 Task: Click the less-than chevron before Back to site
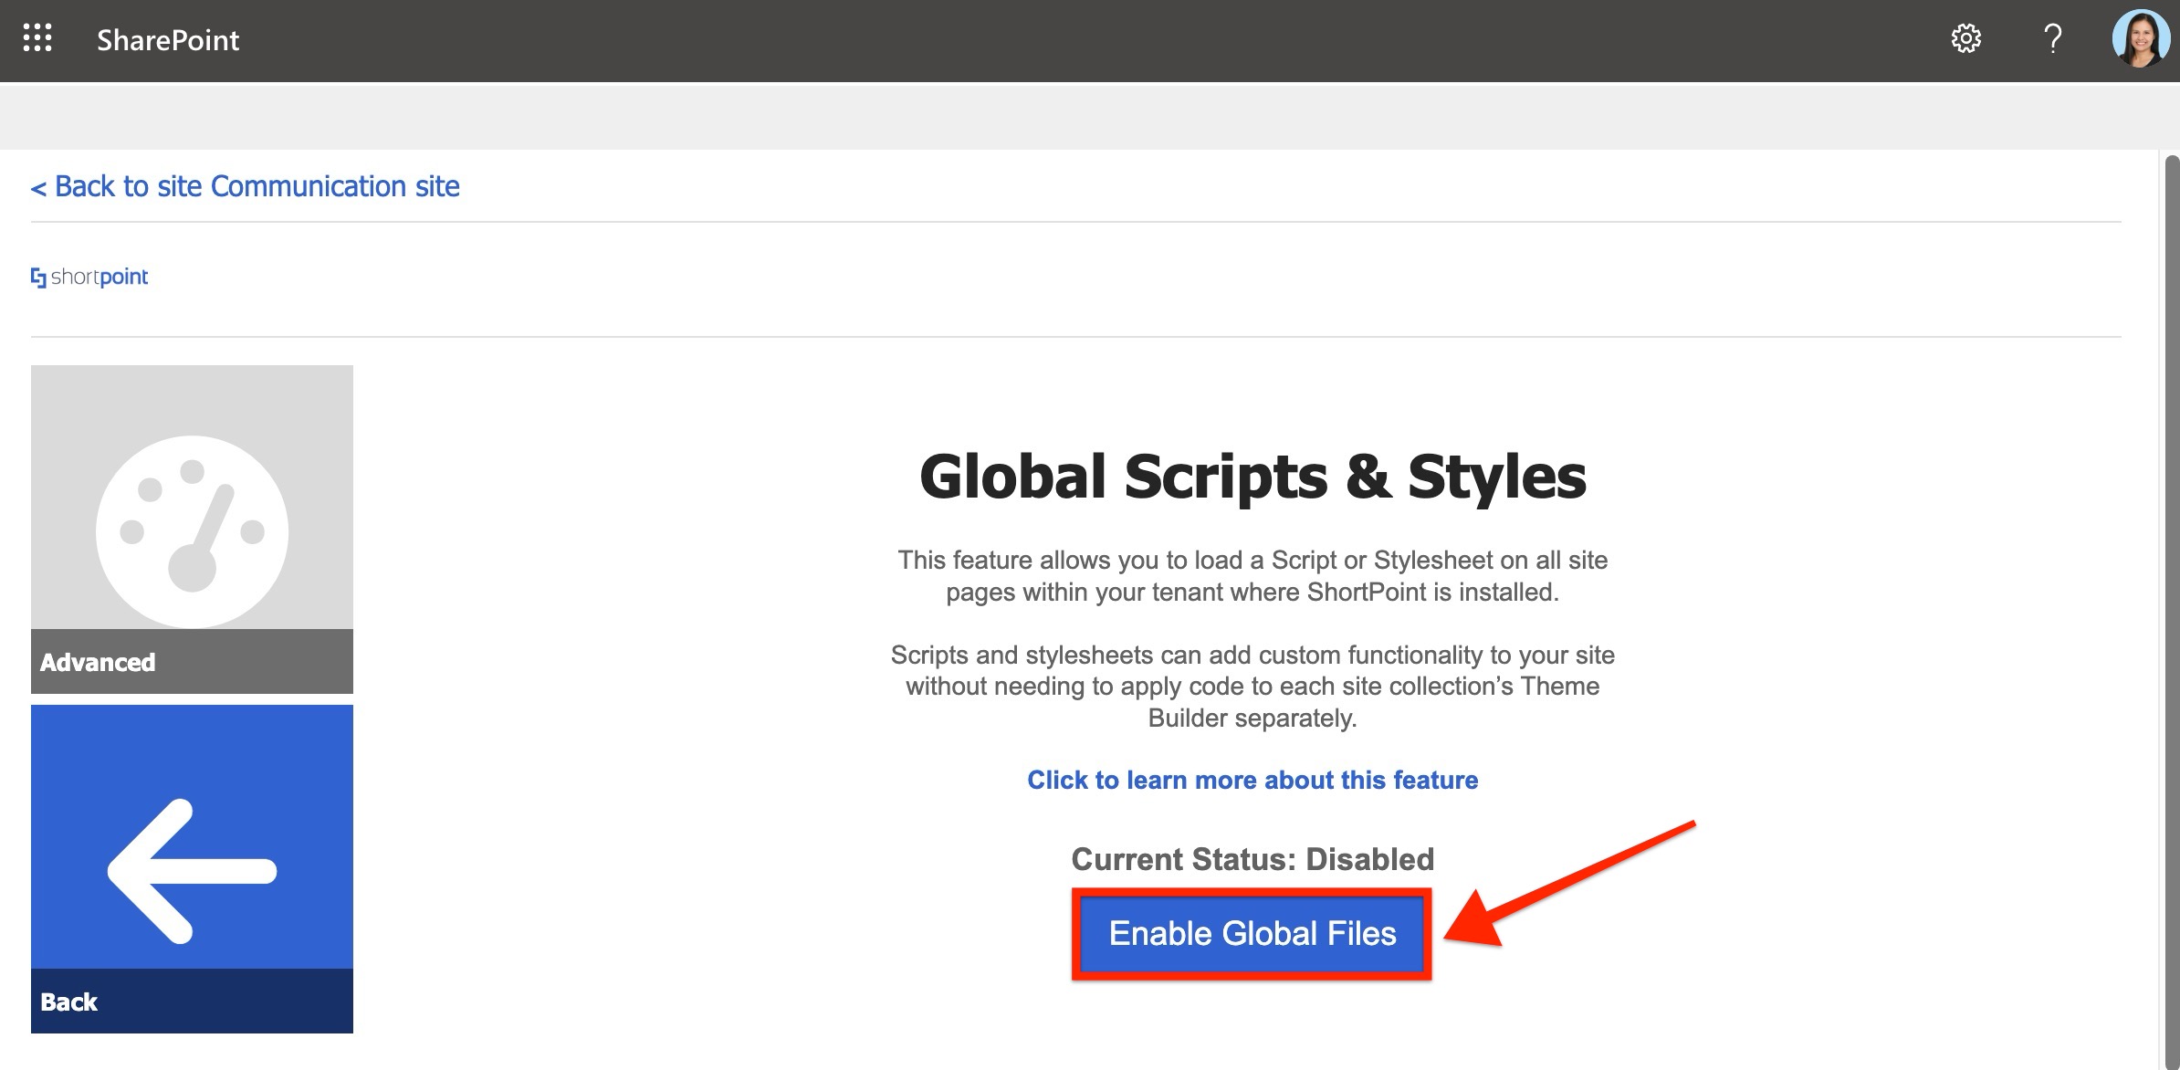coord(38,188)
